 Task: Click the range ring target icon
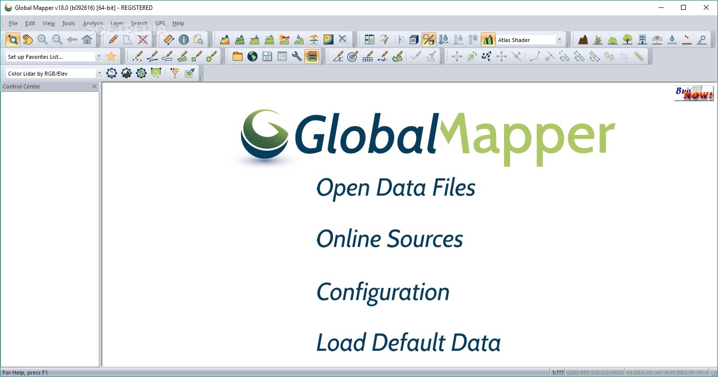353,56
